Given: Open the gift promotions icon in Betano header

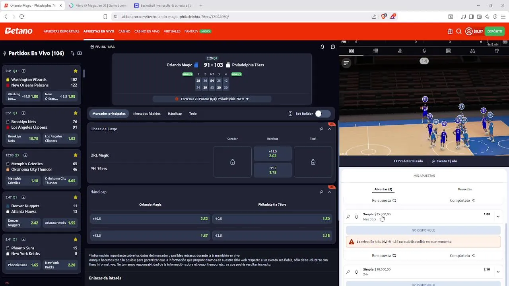Looking at the screenshot, I should click(450, 31).
